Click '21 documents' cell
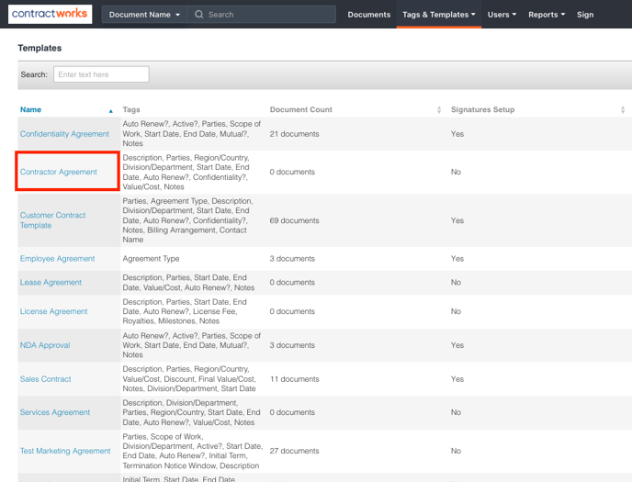Screen dimensions: 632x482 point(294,134)
